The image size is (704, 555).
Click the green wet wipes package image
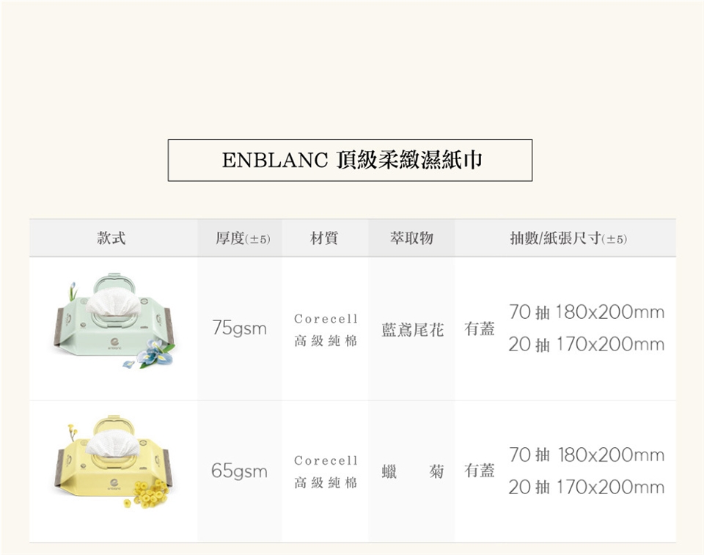(114, 321)
